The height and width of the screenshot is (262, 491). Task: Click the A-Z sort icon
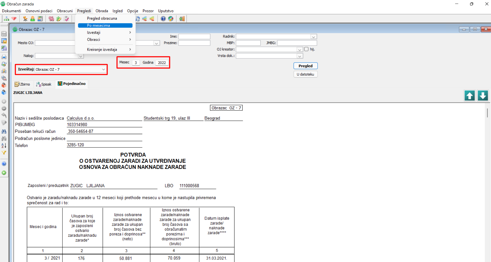point(4,146)
